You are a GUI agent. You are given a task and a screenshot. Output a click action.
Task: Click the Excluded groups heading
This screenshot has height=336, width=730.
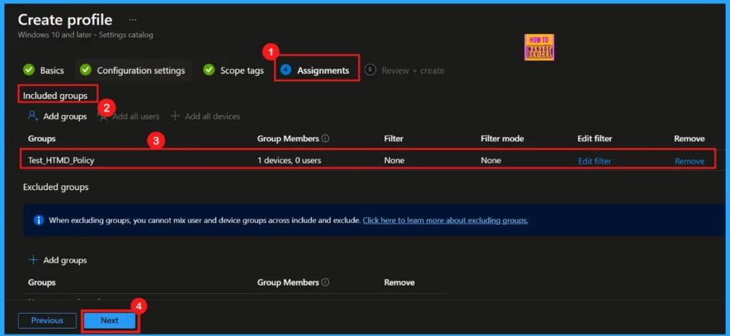56,187
